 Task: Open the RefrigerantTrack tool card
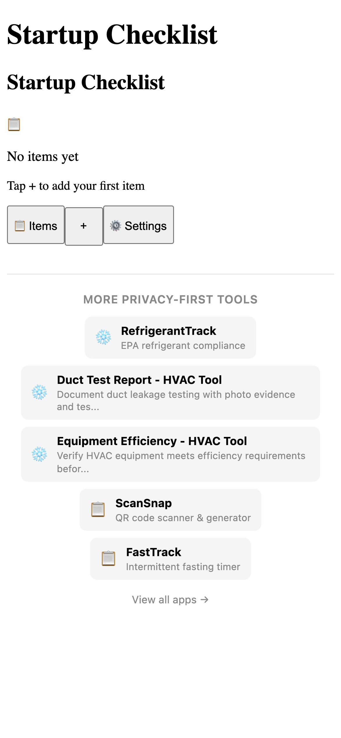pyautogui.click(x=170, y=337)
